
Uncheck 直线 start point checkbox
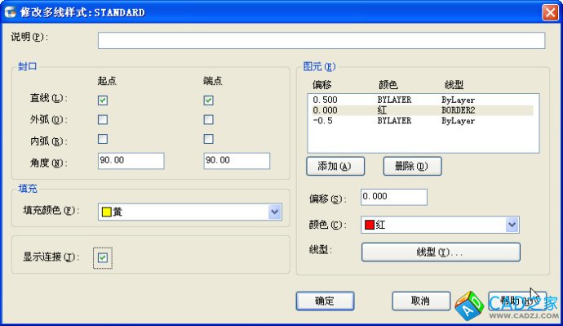[103, 100]
